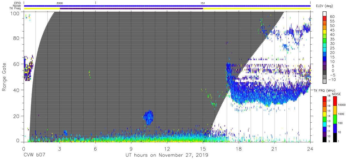
Task: Click x-axis tick label 18
Action: [x=238, y=149]
